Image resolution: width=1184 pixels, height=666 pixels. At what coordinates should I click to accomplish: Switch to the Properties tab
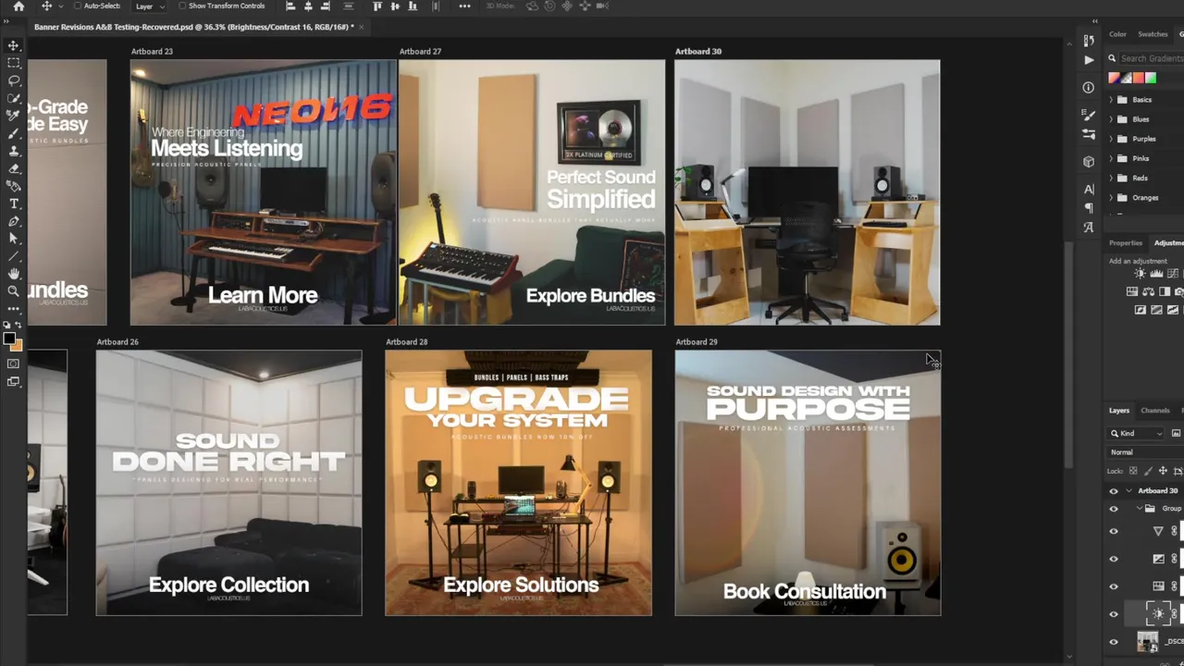pos(1126,243)
